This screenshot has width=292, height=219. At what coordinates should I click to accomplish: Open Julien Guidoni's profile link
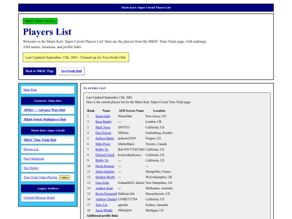pyautogui.click(x=105, y=171)
